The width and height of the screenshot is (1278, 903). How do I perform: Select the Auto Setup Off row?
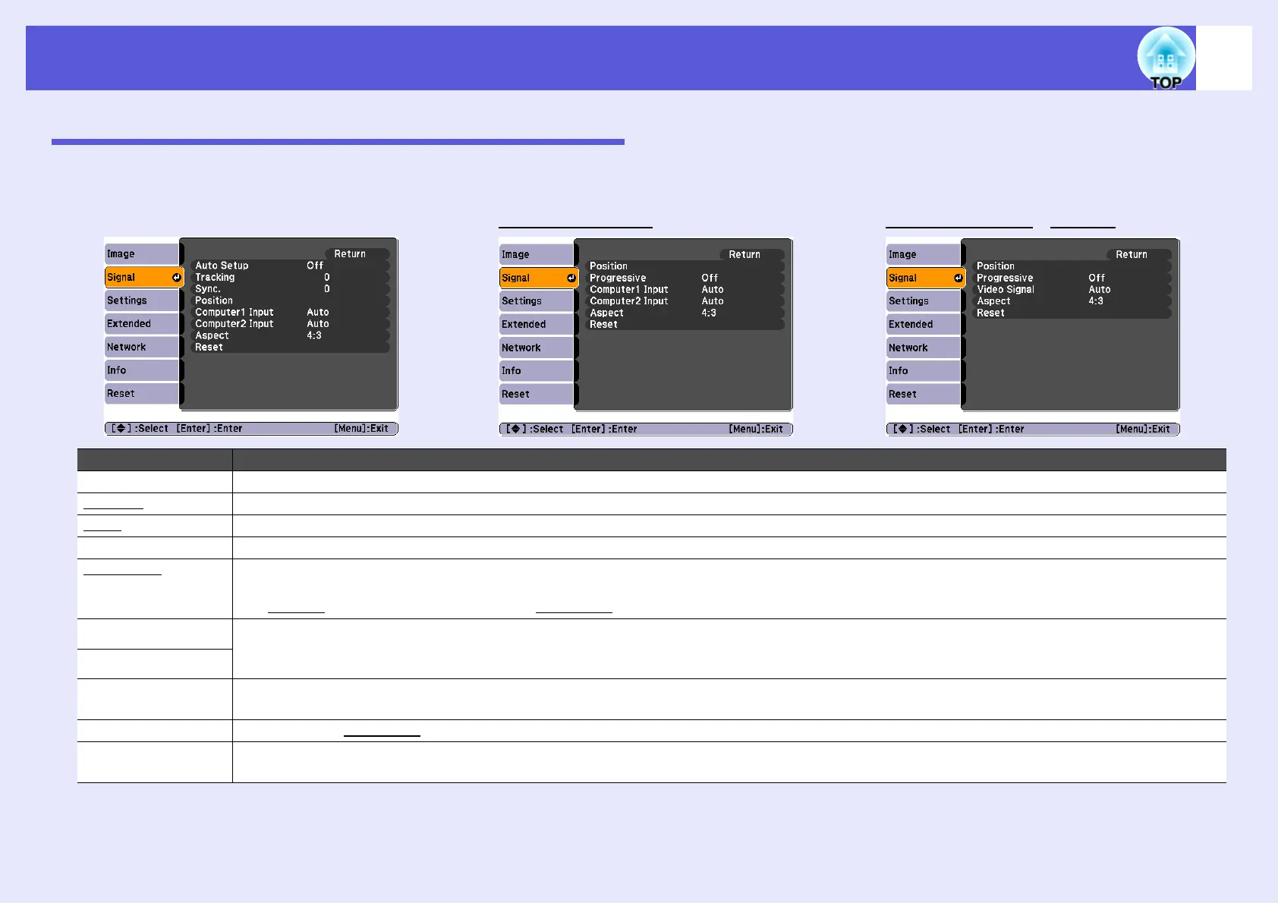290,266
